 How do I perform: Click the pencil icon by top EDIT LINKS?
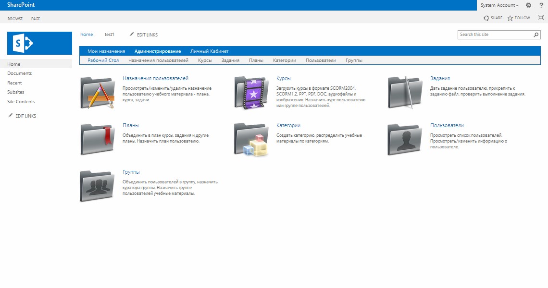(x=131, y=34)
